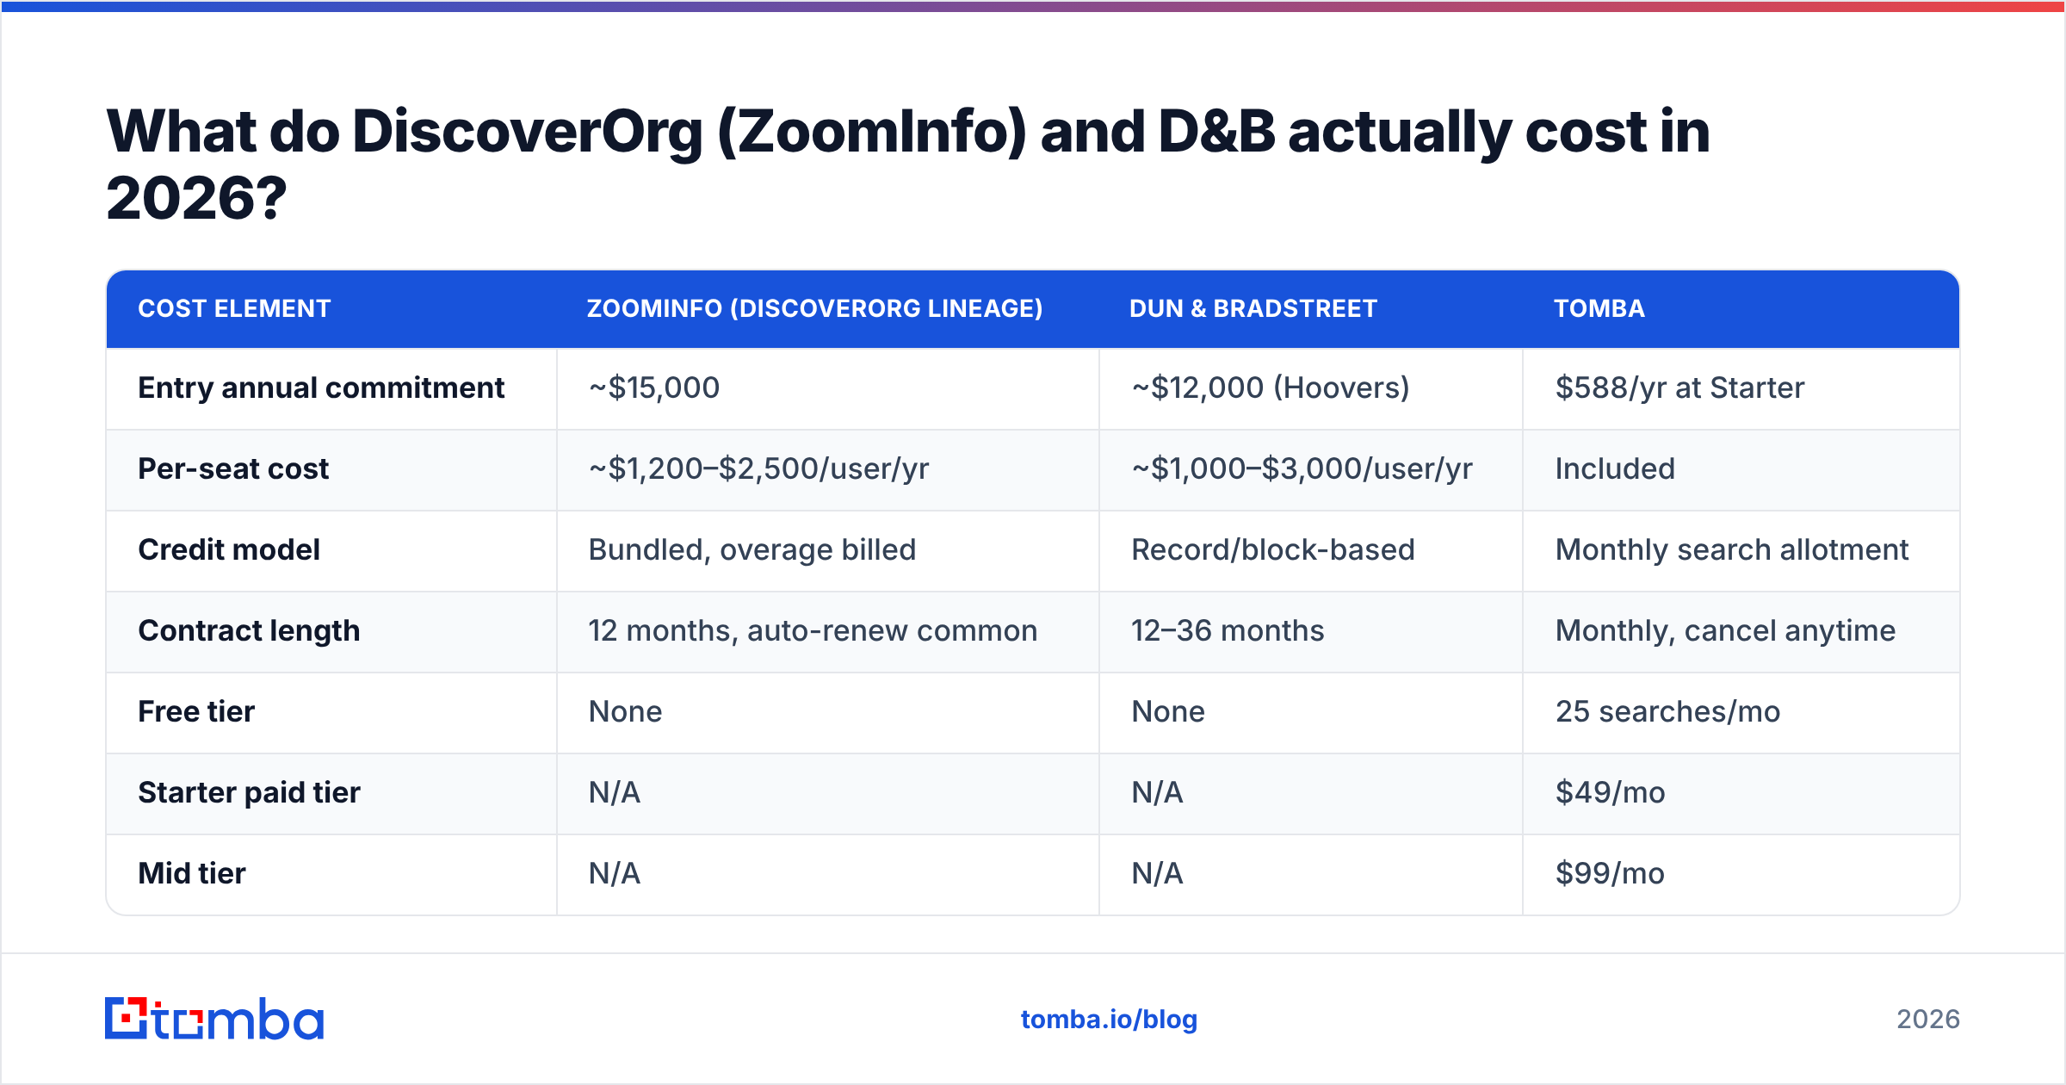Select the ZOOMINFO (DISCOVERORG LINEAGE) header
The width and height of the screenshot is (2066, 1085).
(x=814, y=308)
